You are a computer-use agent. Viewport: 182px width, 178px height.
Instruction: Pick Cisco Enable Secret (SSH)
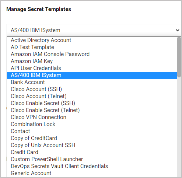92,103
